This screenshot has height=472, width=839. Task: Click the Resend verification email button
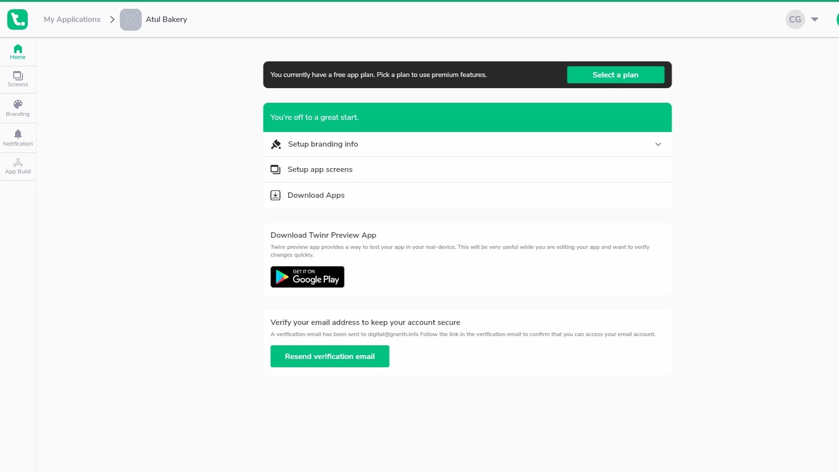tap(330, 357)
